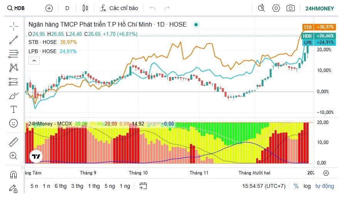
Task: Click the Tháng 9 time axis label
Action: (x=88, y=173)
